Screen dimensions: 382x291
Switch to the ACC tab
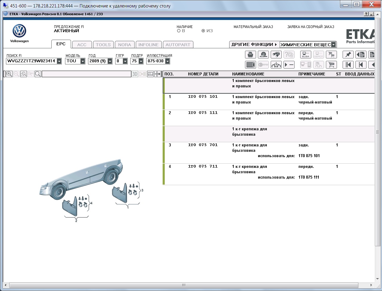click(x=82, y=45)
